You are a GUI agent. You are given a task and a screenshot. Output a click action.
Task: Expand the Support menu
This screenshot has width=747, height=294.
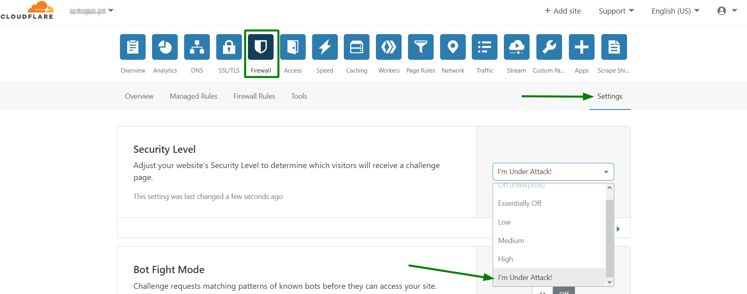[616, 11]
